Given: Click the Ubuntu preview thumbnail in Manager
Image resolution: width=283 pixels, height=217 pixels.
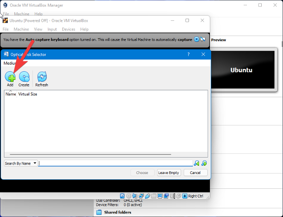Looking at the screenshot, I should (x=243, y=69).
